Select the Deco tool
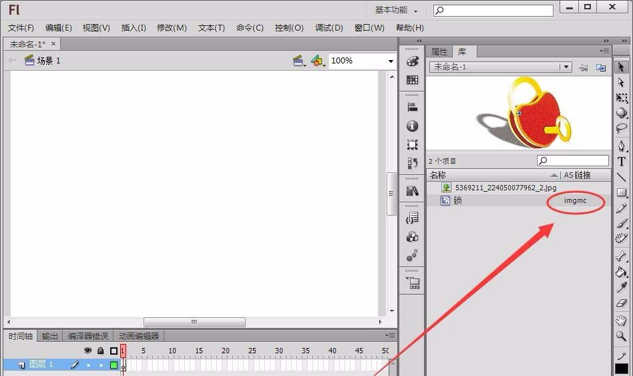This screenshot has width=633, height=376. tap(621, 238)
